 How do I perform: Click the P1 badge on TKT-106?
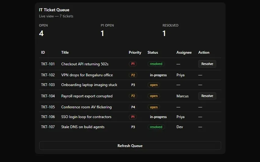133,117
